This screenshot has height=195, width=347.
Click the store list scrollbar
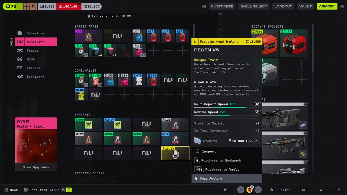tap(194, 31)
